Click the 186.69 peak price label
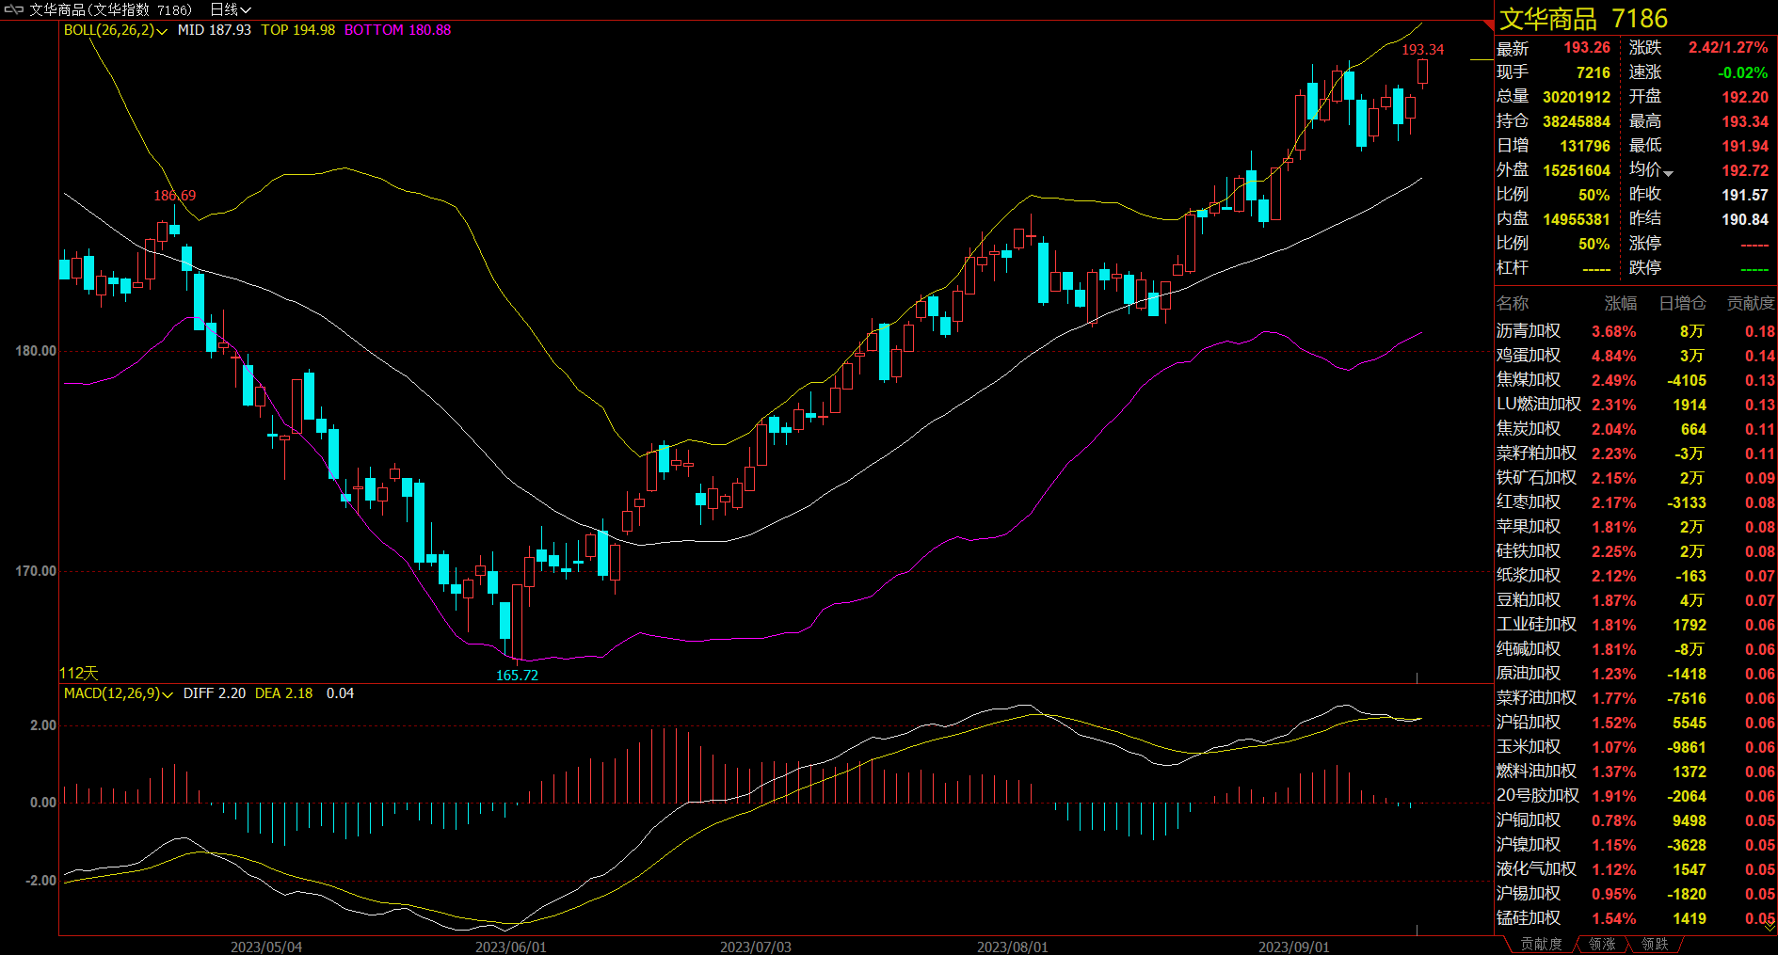Image resolution: width=1778 pixels, height=955 pixels. click(x=175, y=196)
